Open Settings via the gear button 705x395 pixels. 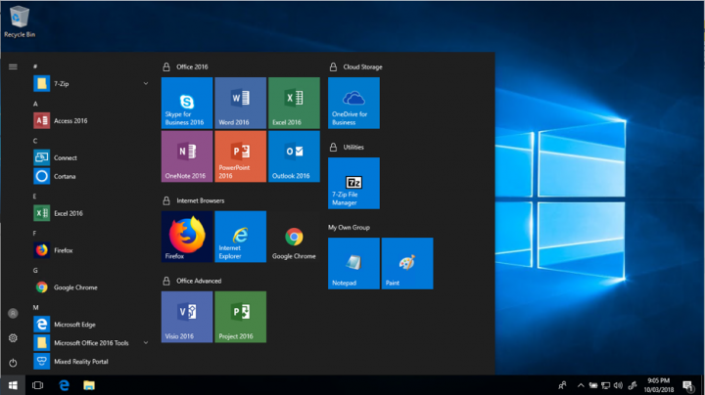[13, 337]
